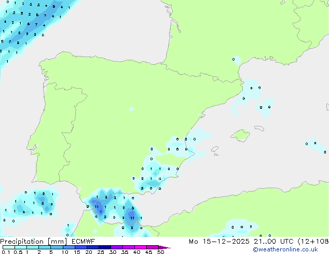Screen dimensions: 329x254
Task: Click the '20' legend scale label
Action: coord(89,252)
